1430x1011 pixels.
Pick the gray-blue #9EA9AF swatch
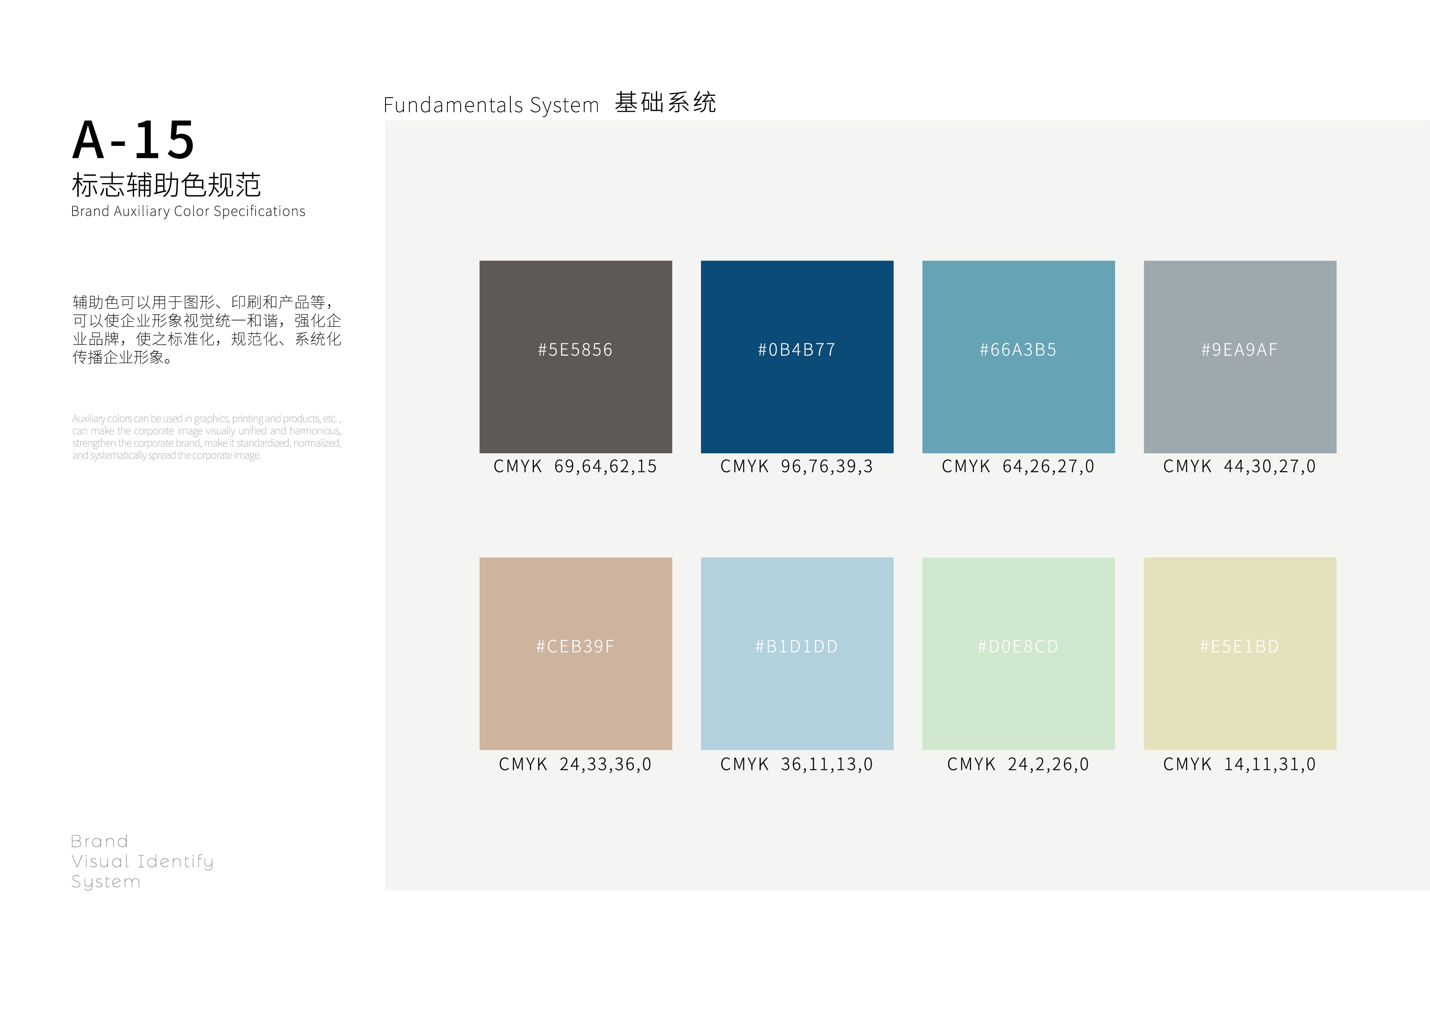pos(1239,356)
